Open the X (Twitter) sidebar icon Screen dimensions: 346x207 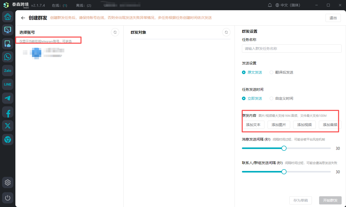pyautogui.click(x=8, y=126)
